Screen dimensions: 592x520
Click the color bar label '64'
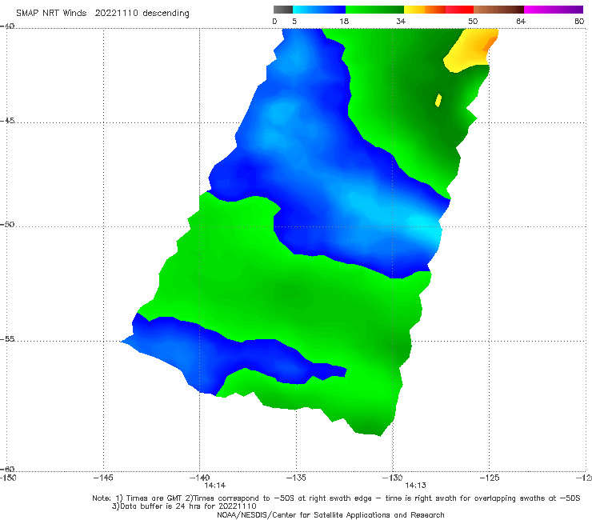click(x=521, y=21)
